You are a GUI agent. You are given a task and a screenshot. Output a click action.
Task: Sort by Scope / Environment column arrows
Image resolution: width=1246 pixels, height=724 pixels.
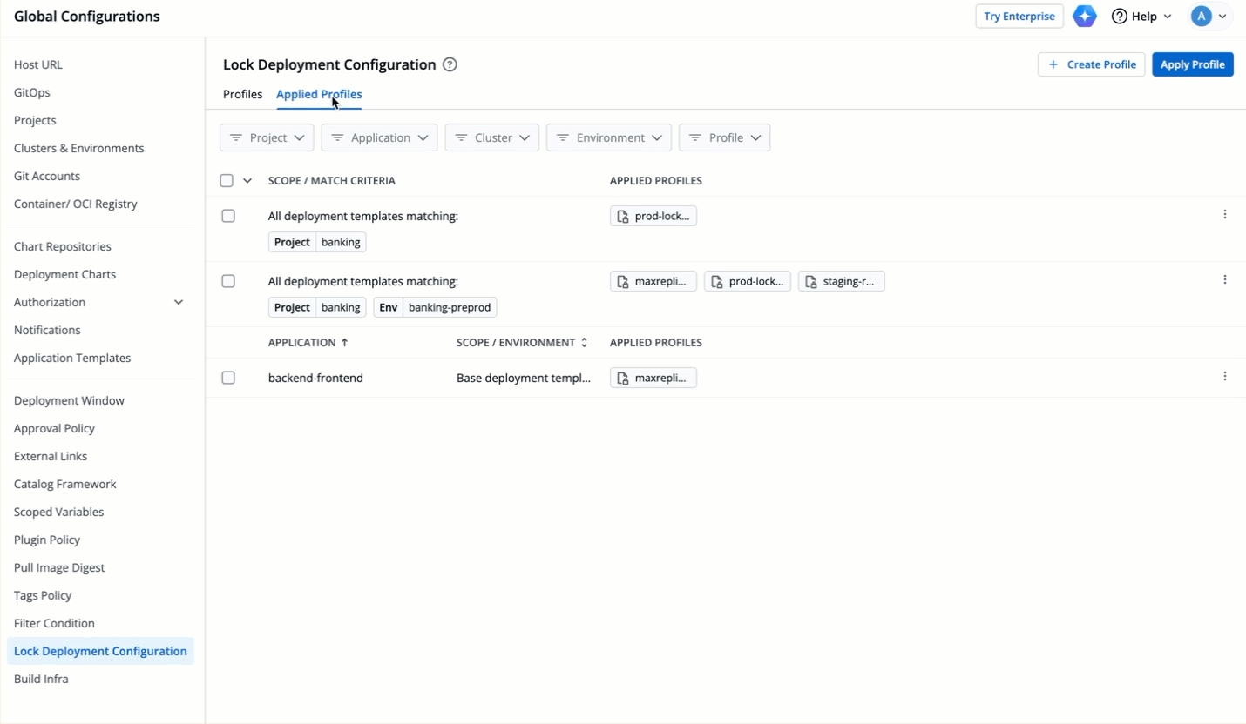click(x=584, y=343)
